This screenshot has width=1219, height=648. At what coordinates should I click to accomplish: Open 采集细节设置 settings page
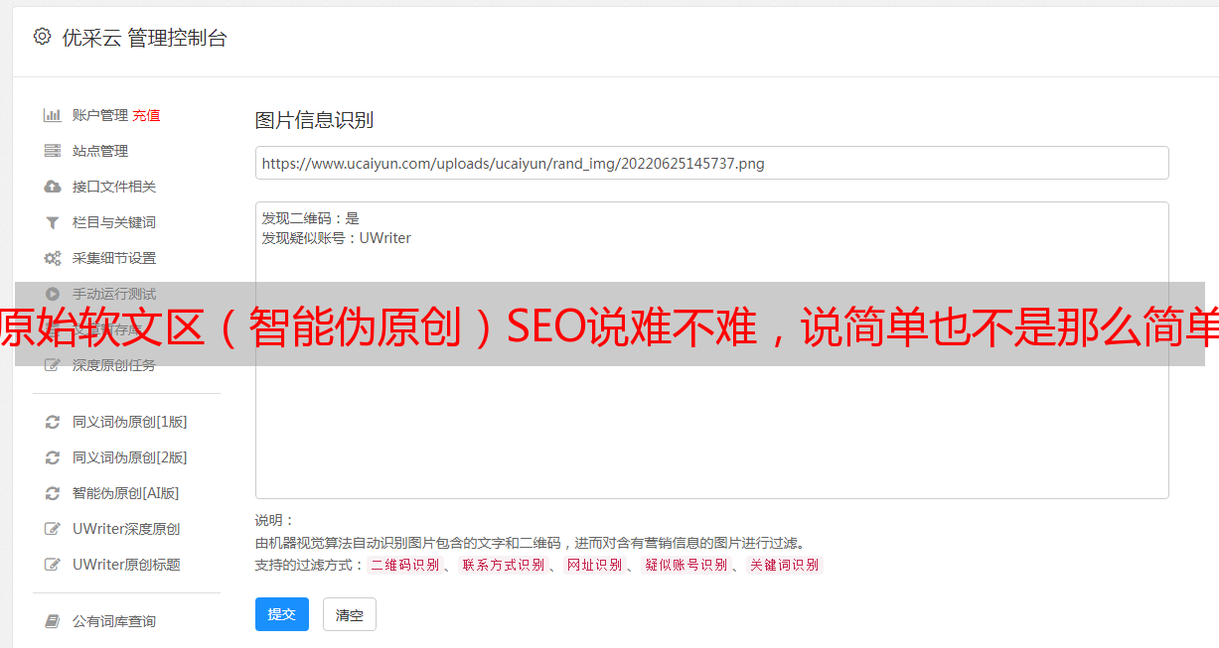click(x=114, y=258)
